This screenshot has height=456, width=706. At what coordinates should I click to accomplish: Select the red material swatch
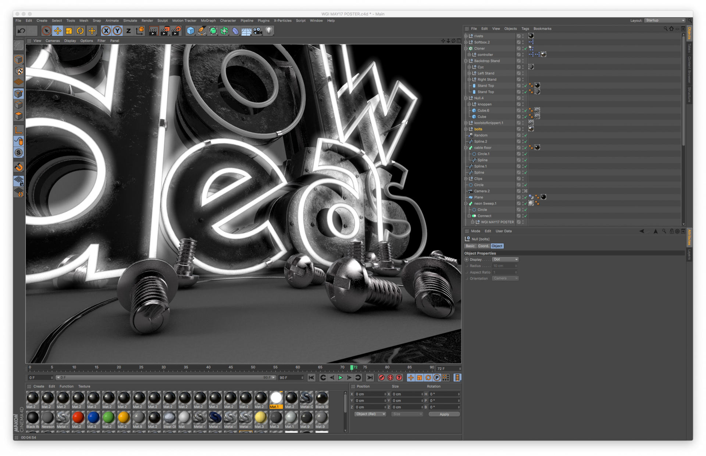[x=78, y=418]
